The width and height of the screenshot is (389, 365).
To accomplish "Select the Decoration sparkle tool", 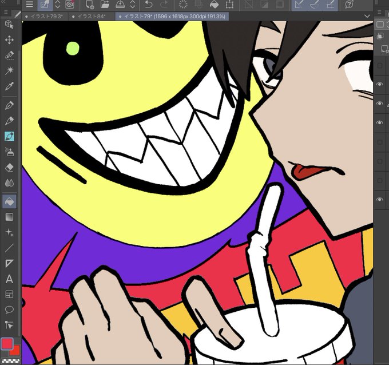I will click(x=9, y=232).
